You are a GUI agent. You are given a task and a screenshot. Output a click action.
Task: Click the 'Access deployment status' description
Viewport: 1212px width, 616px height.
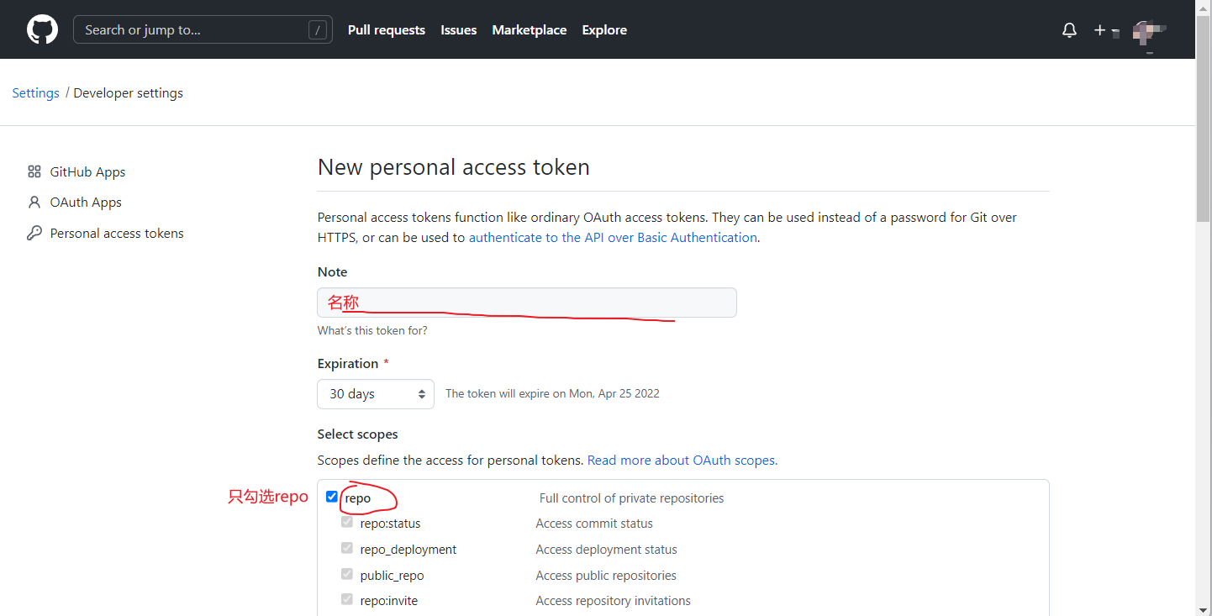coord(607,550)
